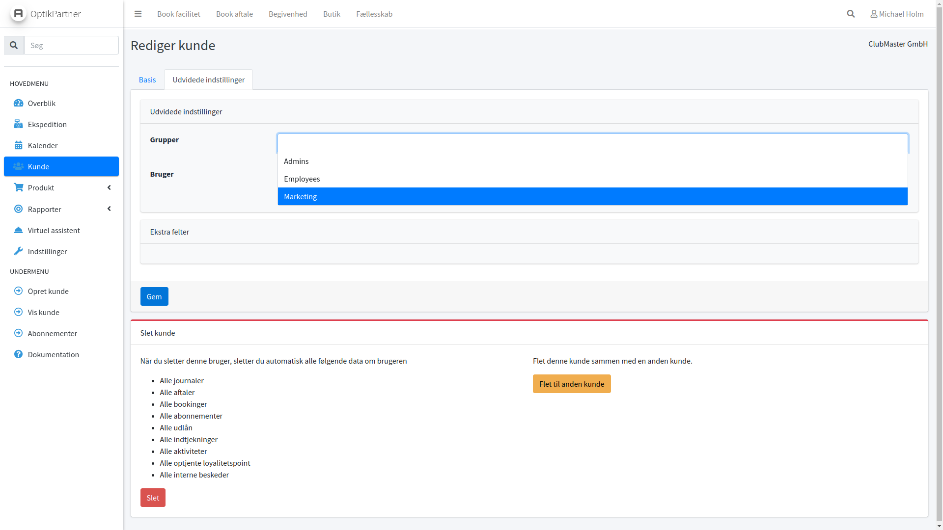
Task: Open Virtuel assistent in the sidebar
Action: (54, 230)
